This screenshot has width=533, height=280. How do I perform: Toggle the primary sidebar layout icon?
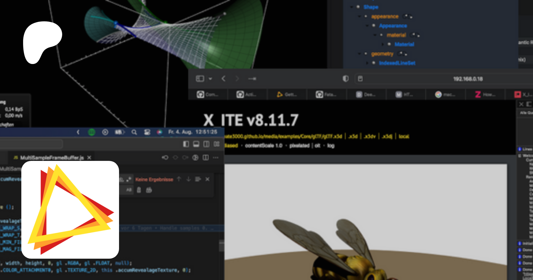coord(186,144)
